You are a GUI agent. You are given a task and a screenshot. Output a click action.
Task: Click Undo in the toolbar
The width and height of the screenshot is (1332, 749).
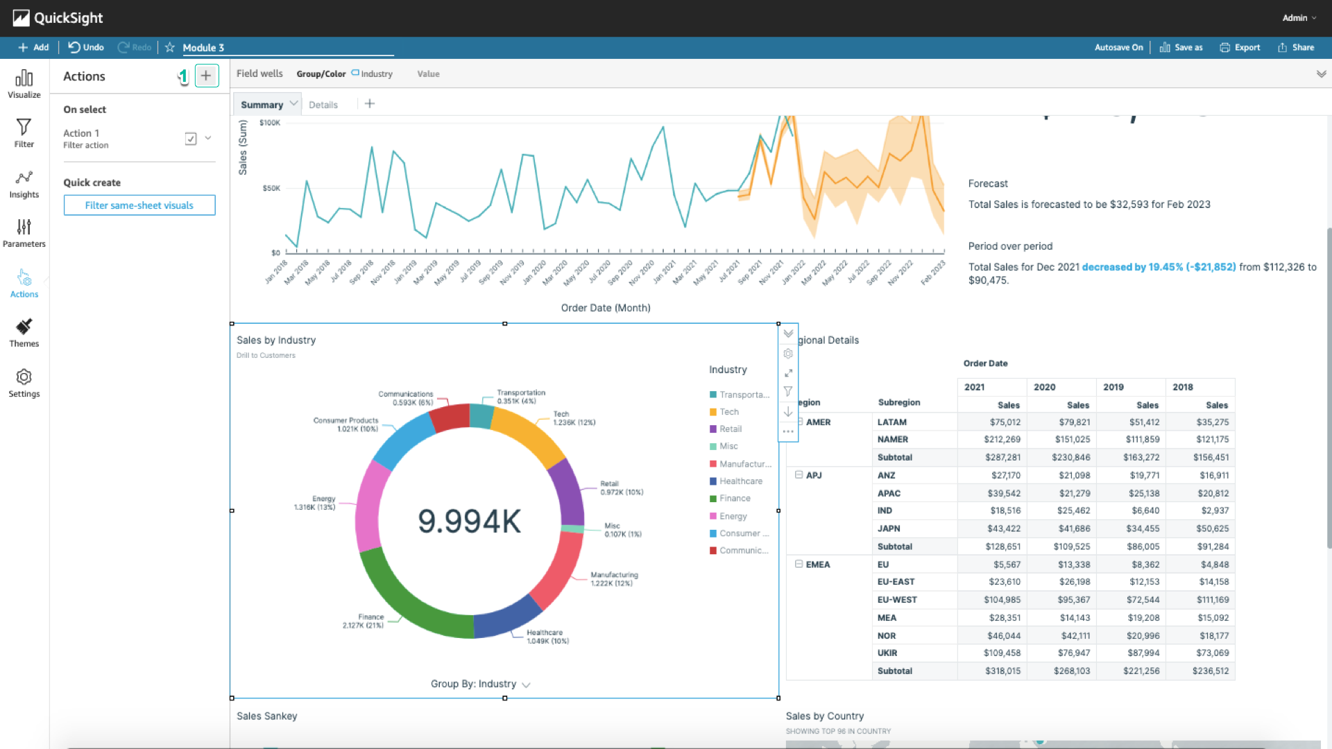(x=86, y=47)
